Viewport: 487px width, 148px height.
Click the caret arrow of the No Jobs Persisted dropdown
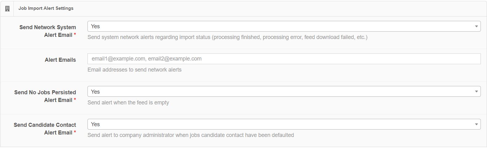coord(476,92)
